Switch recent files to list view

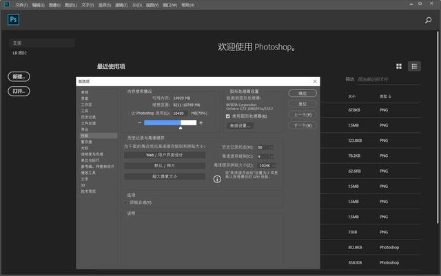(414, 66)
